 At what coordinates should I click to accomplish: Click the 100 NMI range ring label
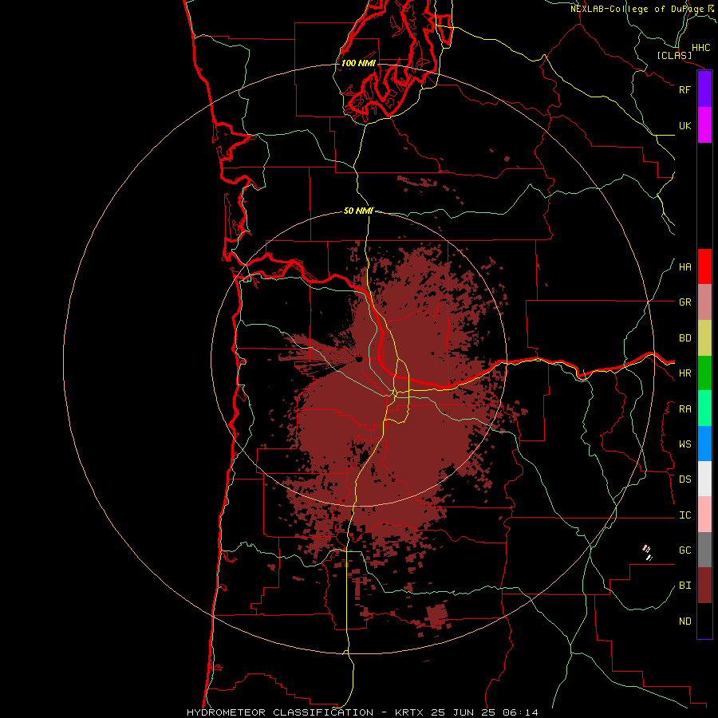click(x=358, y=63)
